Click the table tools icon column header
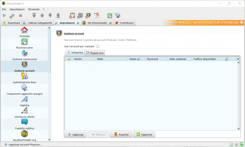This screenshot has width=245, height=147. pyautogui.click(x=227, y=59)
